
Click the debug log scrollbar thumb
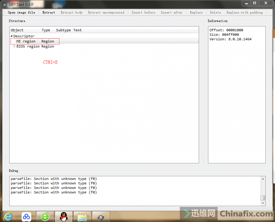263,198
